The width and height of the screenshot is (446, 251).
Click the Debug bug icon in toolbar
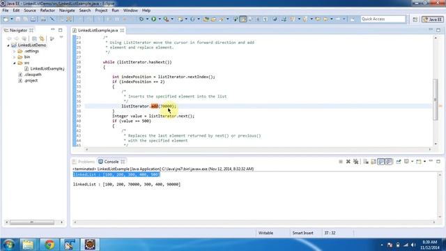pyautogui.click(x=141, y=19)
